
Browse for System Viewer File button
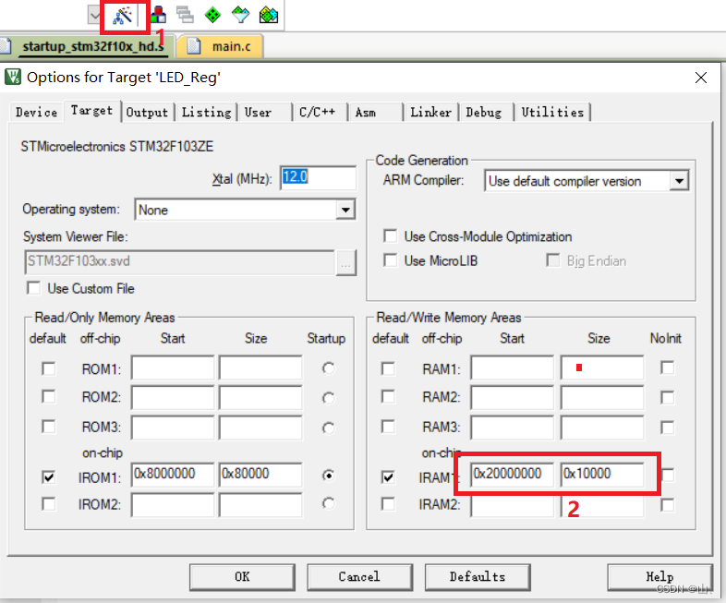coord(345,262)
